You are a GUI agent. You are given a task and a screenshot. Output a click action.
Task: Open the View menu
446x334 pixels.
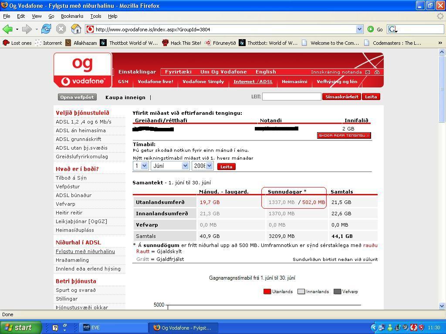click(x=37, y=16)
